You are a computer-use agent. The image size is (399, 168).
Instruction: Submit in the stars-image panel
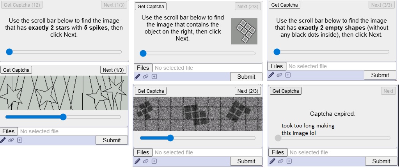coord(112,140)
